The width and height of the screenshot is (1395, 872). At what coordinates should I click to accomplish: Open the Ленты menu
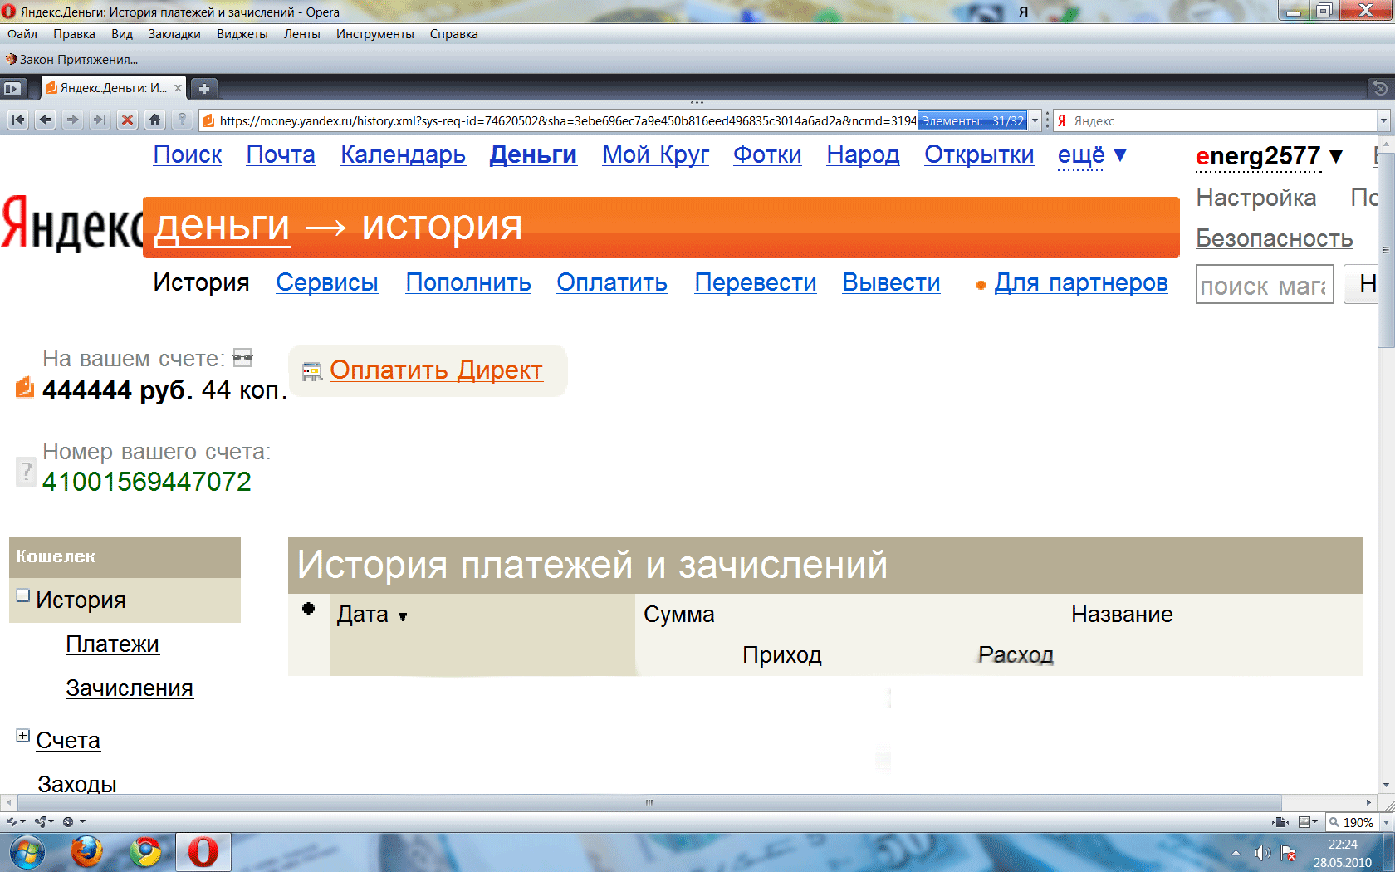click(x=302, y=34)
